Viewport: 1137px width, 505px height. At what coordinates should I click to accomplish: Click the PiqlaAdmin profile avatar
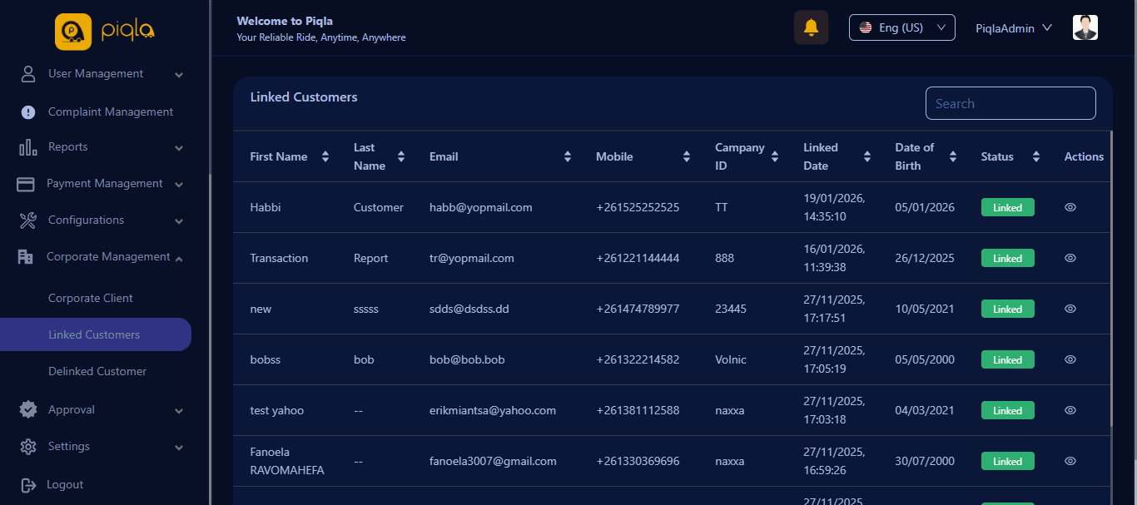[x=1085, y=27]
